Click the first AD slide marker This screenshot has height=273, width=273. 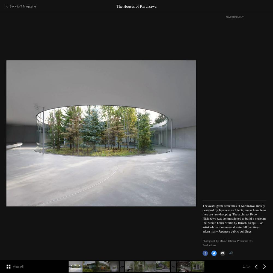[x=122, y=266]
